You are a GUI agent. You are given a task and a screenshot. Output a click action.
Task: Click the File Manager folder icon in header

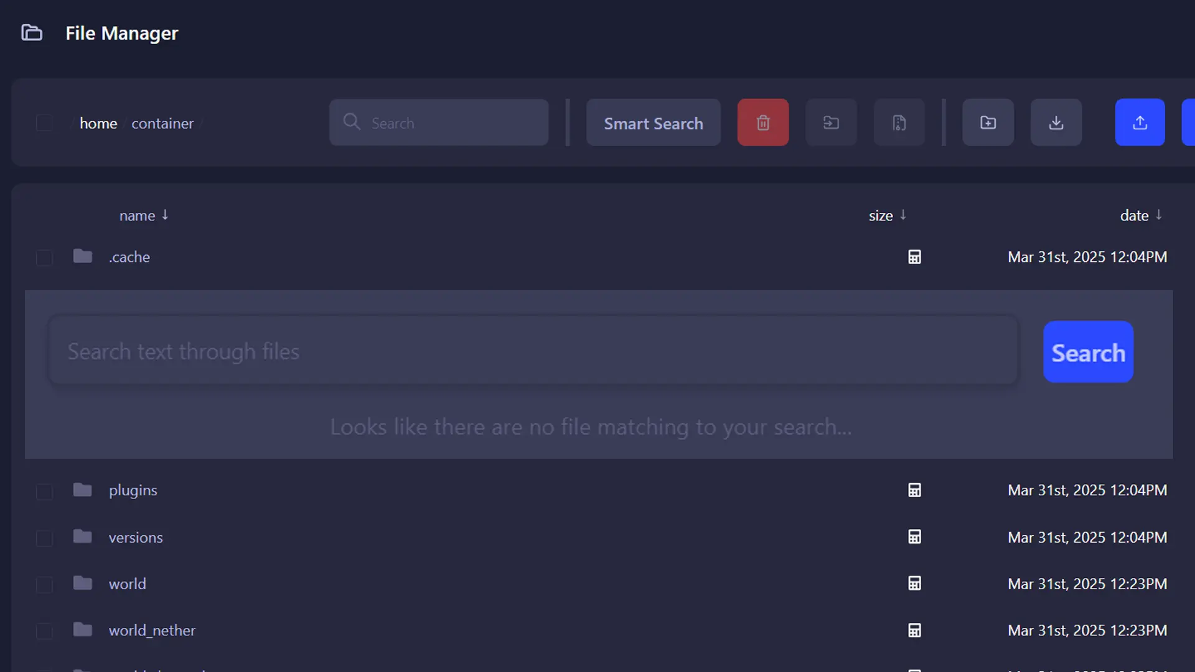coord(32,32)
